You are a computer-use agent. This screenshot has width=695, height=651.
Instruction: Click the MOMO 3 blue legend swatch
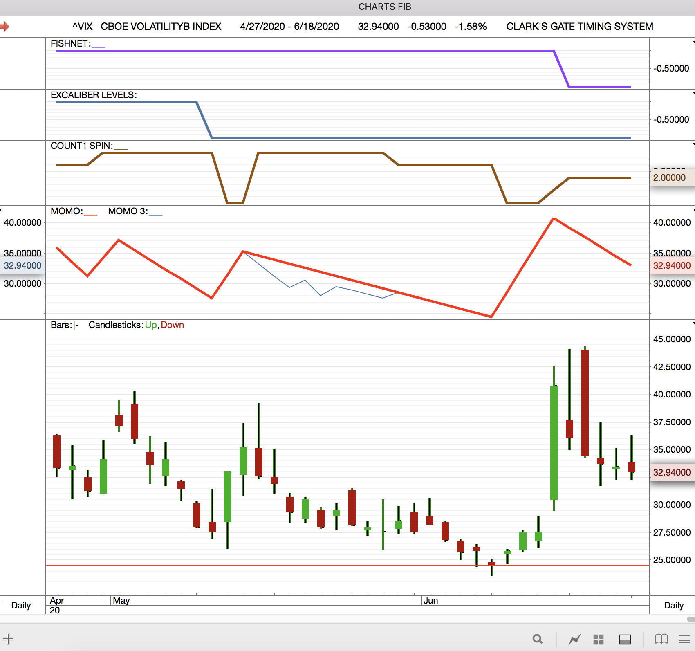(x=156, y=214)
